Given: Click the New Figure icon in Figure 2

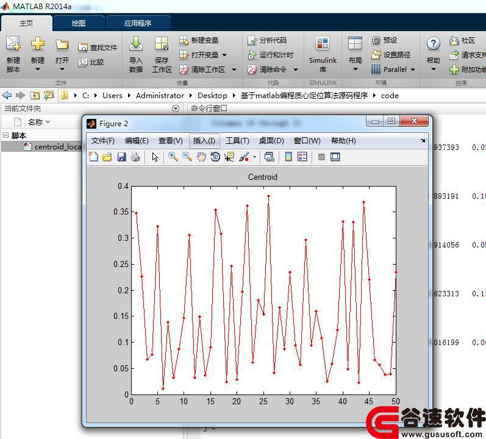Looking at the screenshot, I should [94, 157].
